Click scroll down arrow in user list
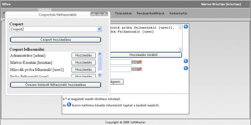 [100, 75]
